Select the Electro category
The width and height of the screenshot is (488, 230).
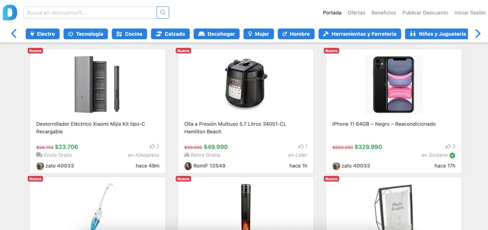[x=42, y=34]
